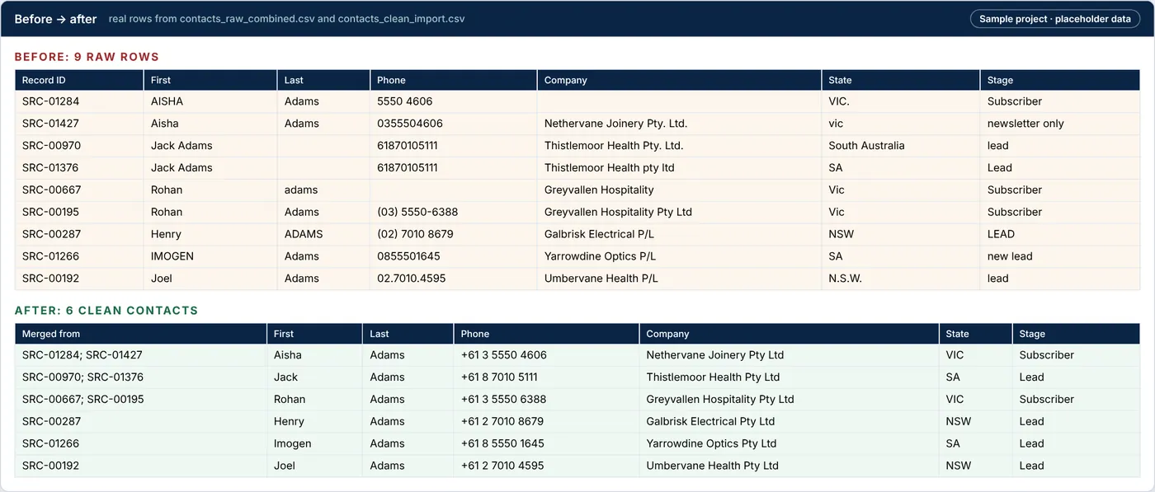The image size is (1155, 492).
Task: Select the phone cell '(03) 5550-6388'
Action: coord(454,213)
